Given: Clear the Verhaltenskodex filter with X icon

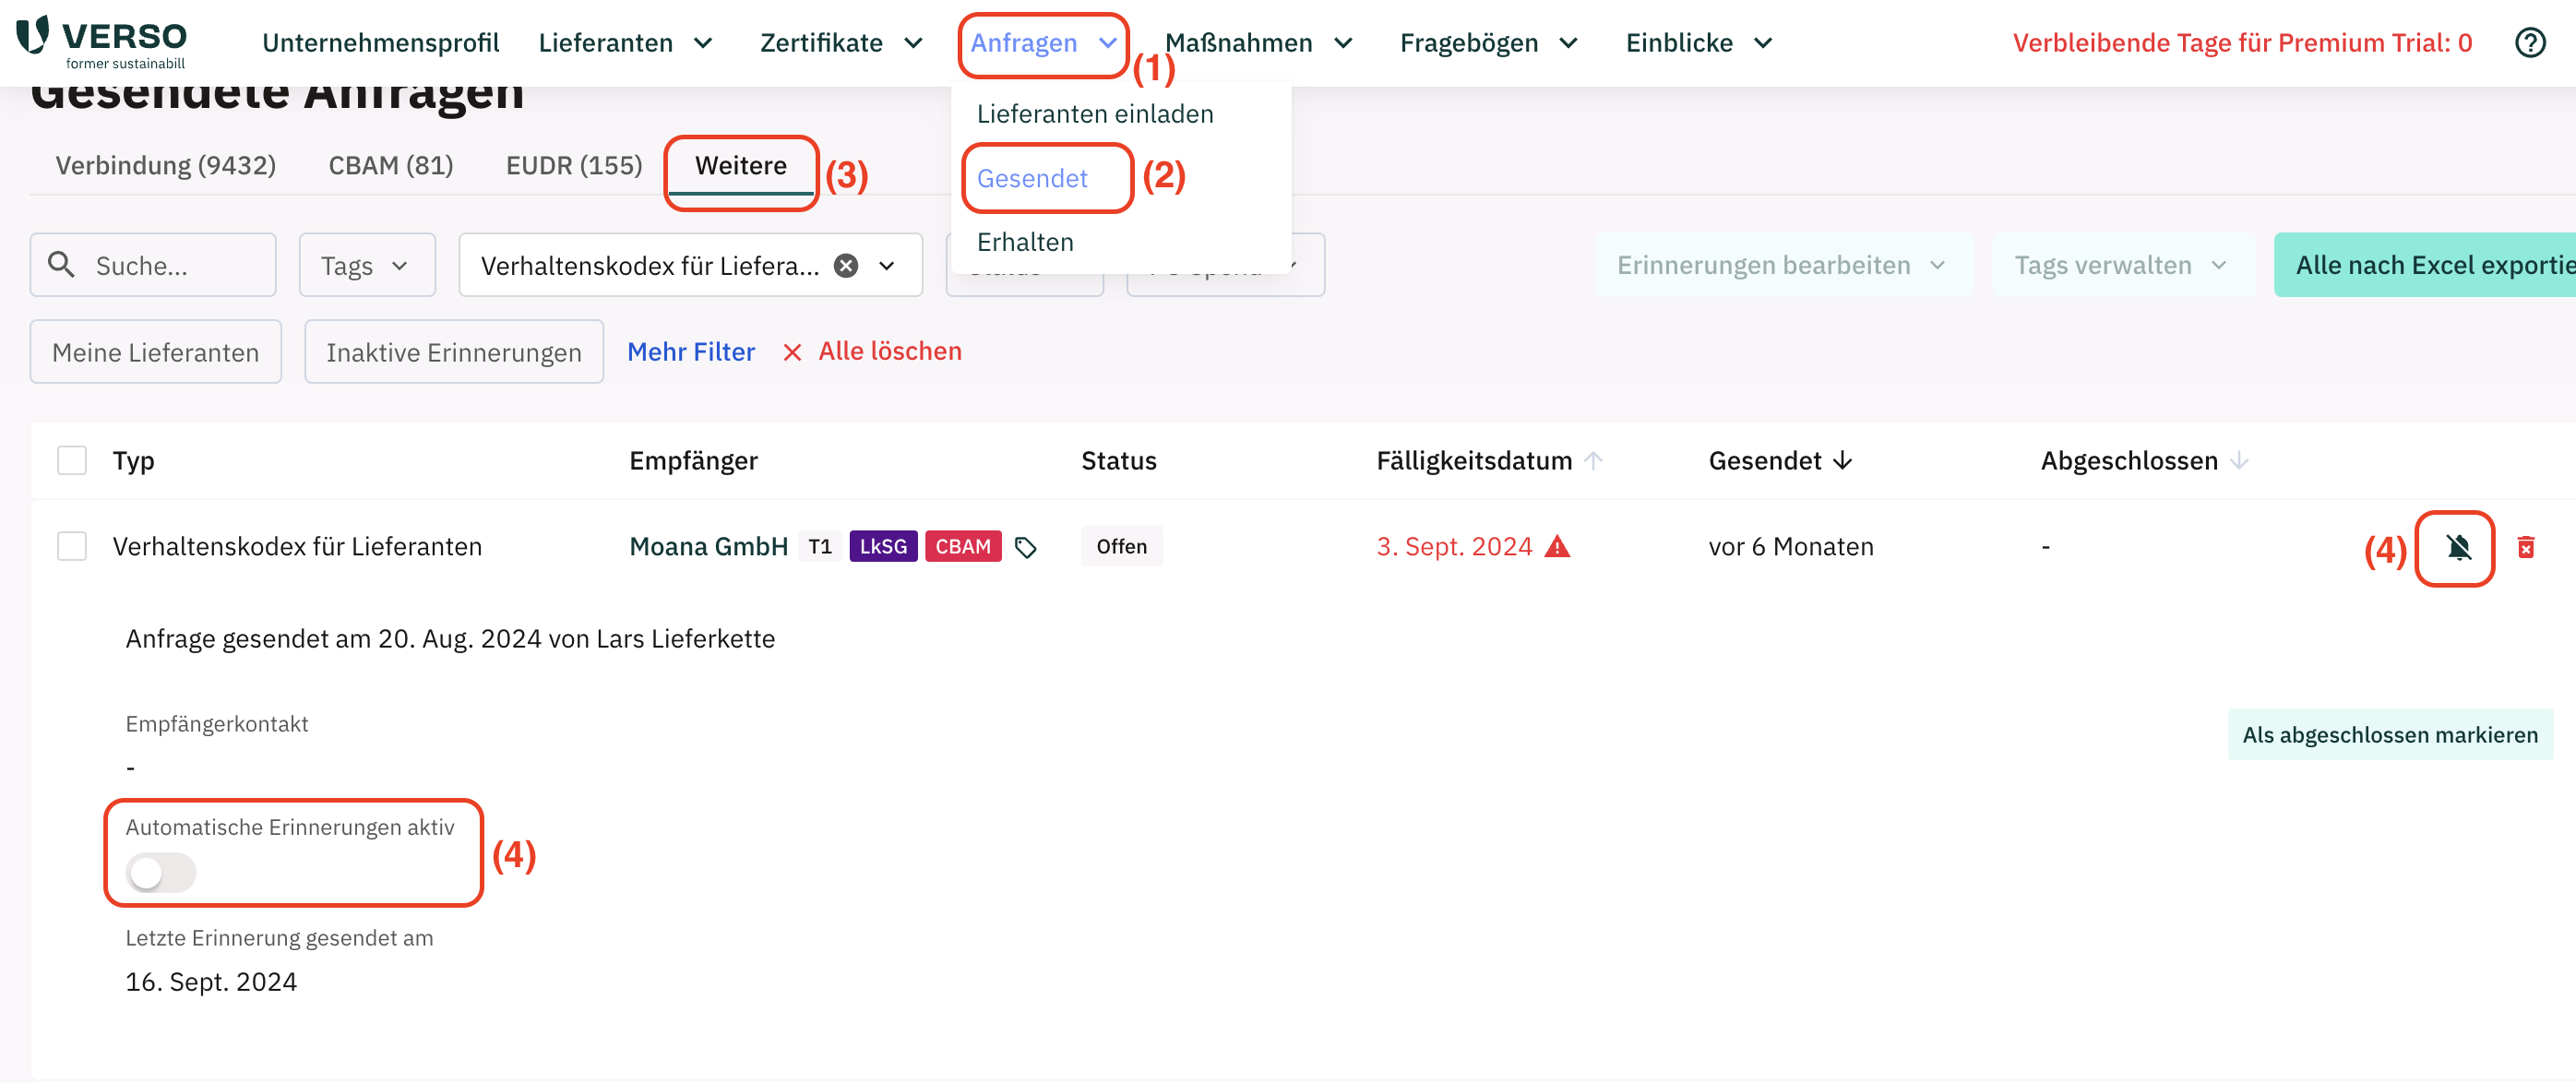Looking at the screenshot, I should click(x=846, y=265).
